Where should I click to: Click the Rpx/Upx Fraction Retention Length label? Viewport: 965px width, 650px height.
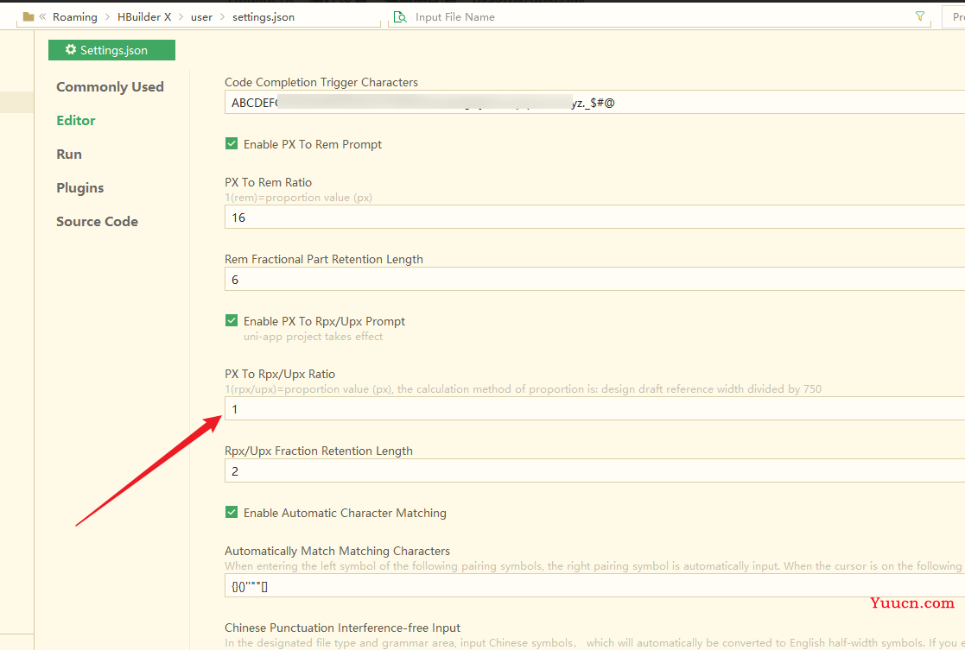[319, 451]
